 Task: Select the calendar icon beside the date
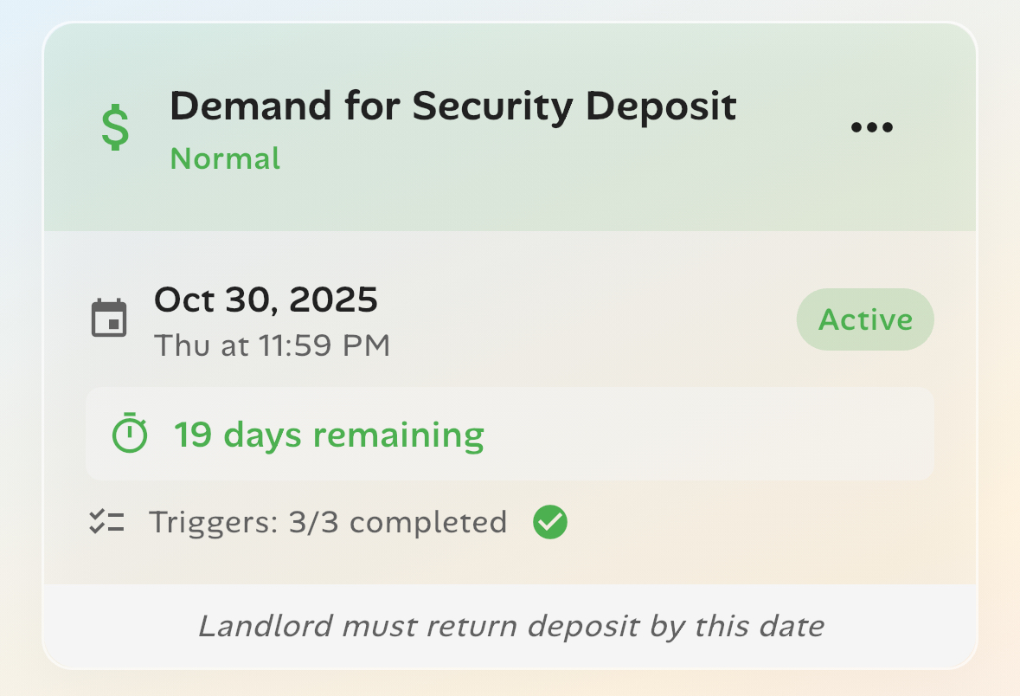110,318
